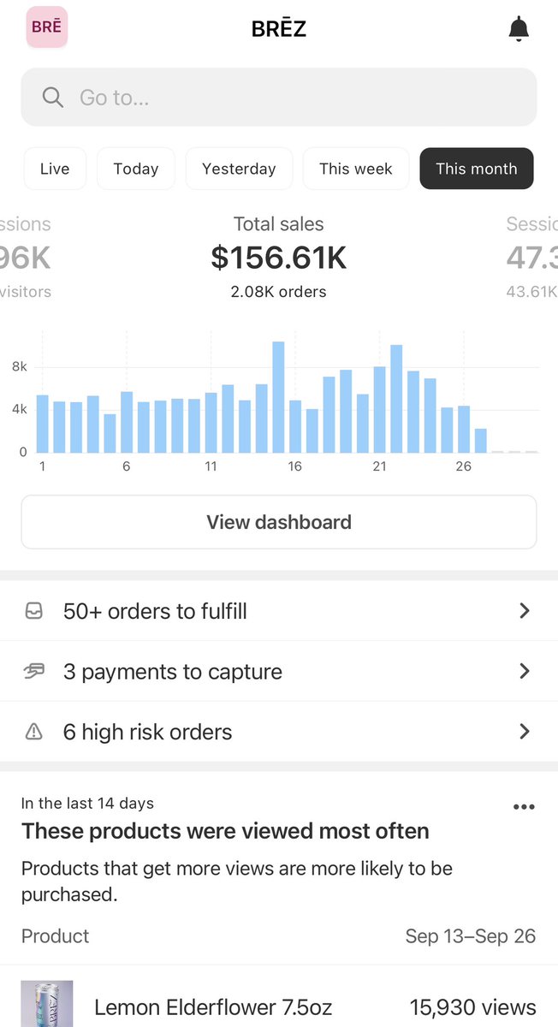The width and height of the screenshot is (558, 1027).
Task: Tap the 'In the last 14 days' label
Action: (x=87, y=804)
